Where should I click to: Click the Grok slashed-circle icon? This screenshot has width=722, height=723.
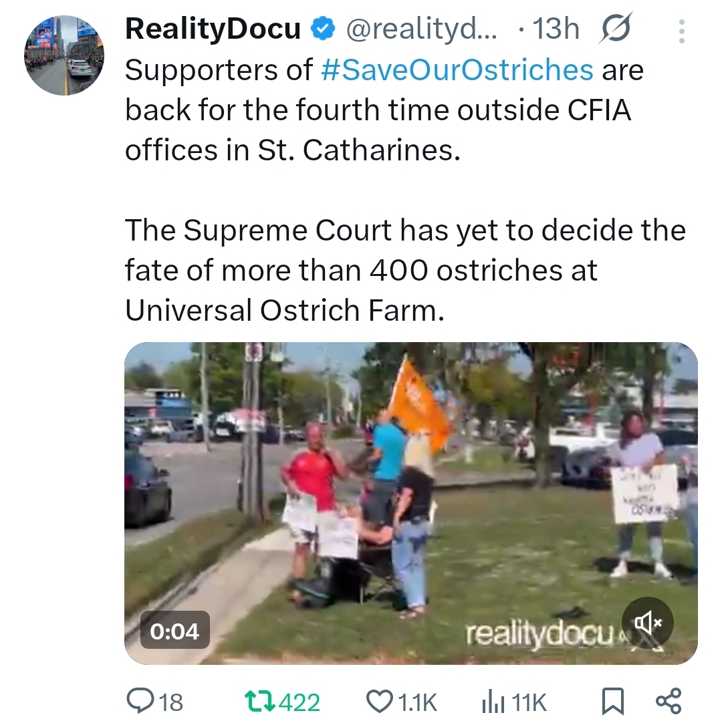coord(616,28)
